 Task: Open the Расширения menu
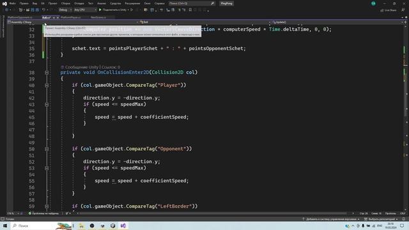point(132,3)
